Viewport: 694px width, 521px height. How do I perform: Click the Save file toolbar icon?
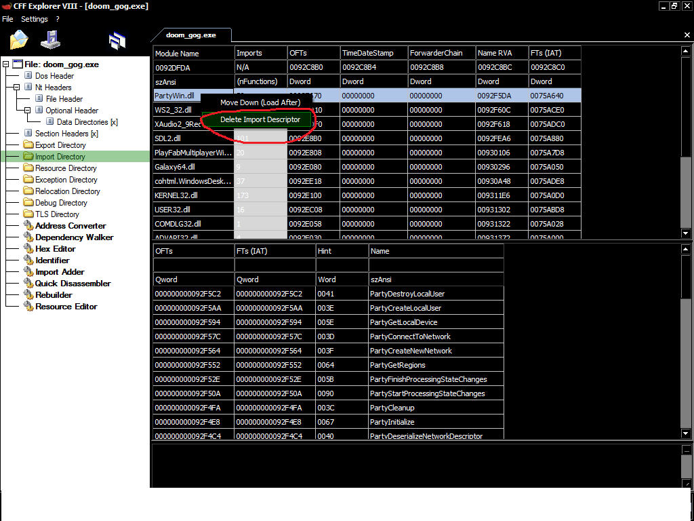(50, 40)
